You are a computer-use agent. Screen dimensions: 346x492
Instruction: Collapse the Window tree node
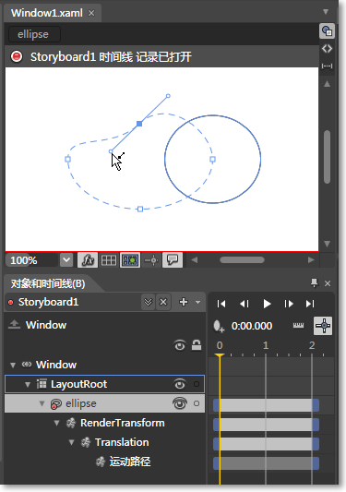(x=13, y=365)
